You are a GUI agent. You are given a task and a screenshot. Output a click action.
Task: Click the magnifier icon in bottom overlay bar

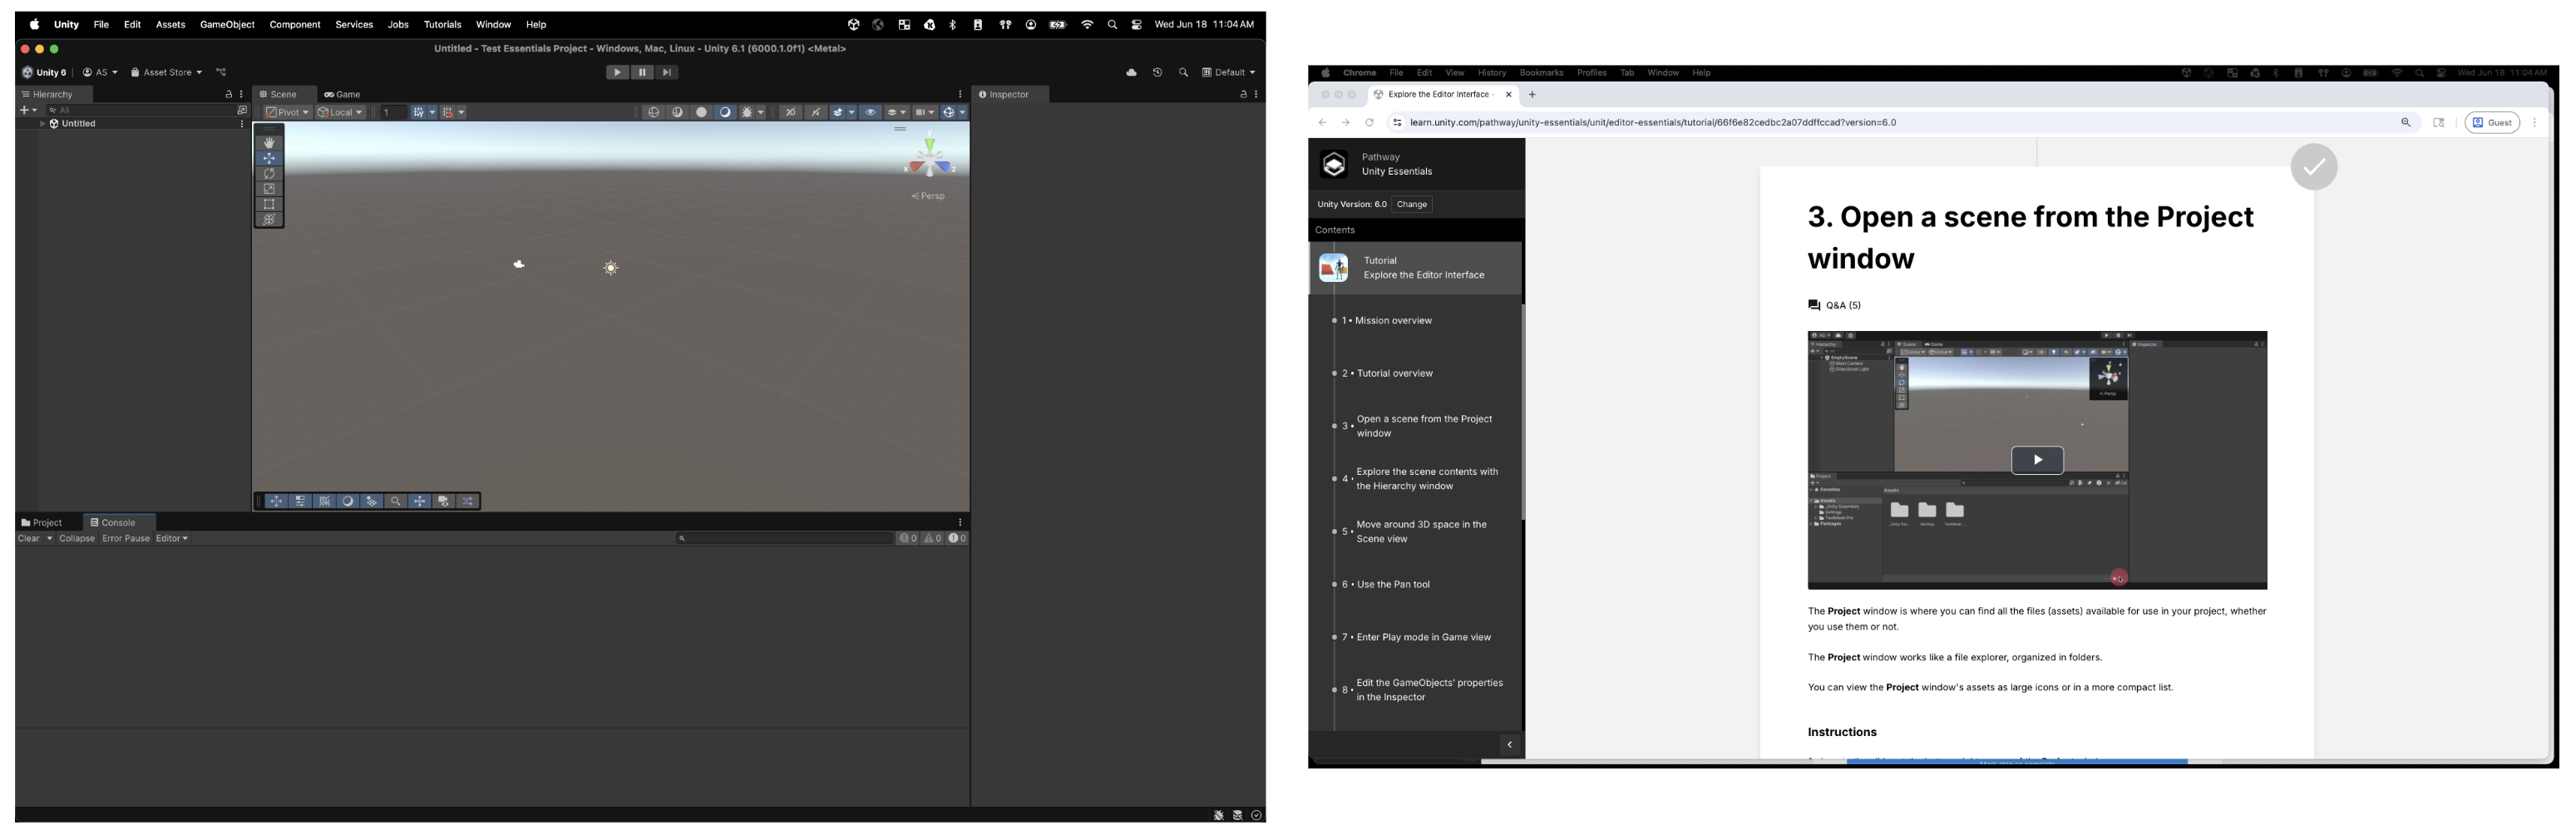pyautogui.click(x=396, y=501)
